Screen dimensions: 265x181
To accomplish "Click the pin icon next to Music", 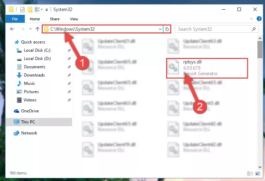I will (x=69, y=83).
